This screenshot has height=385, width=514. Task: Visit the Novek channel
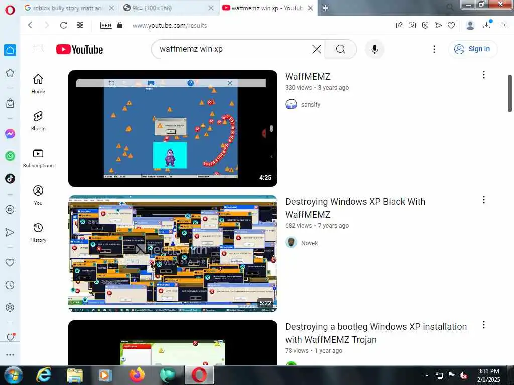coord(309,243)
